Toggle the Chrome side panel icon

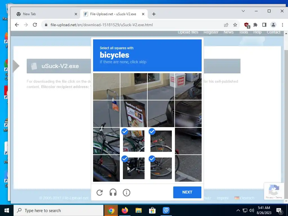(x=264, y=25)
